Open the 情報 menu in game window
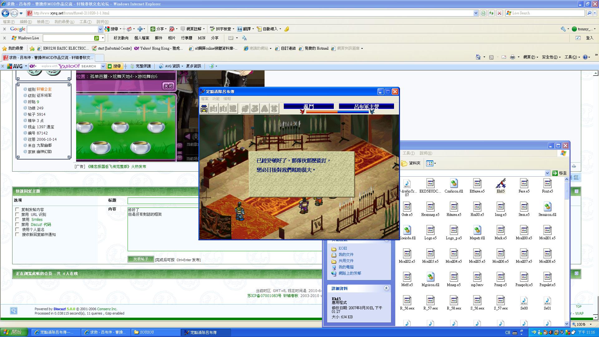This screenshot has height=337, width=599. (227, 99)
